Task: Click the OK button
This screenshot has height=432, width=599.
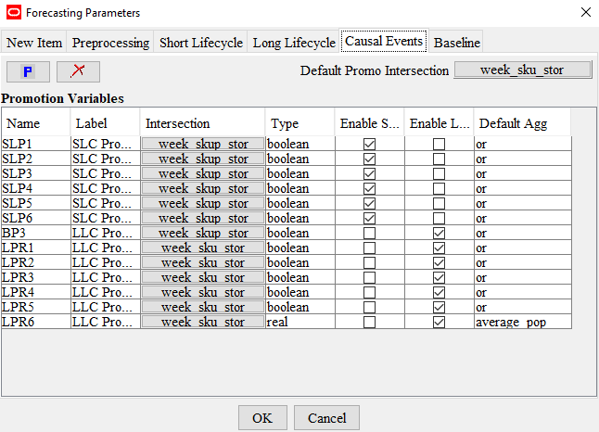Action: point(262,417)
